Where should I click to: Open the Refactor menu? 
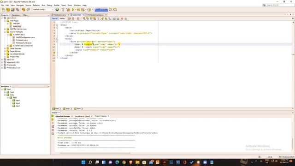tap(36, 5)
